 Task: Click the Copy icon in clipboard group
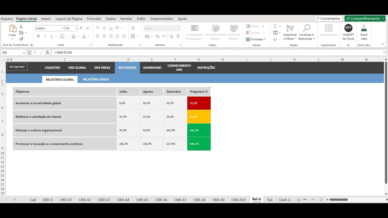point(21,33)
